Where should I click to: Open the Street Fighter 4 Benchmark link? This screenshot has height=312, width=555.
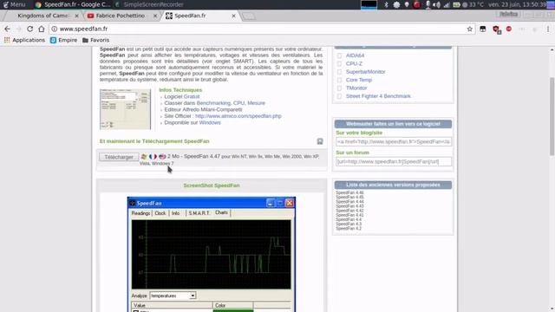(x=378, y=96)
